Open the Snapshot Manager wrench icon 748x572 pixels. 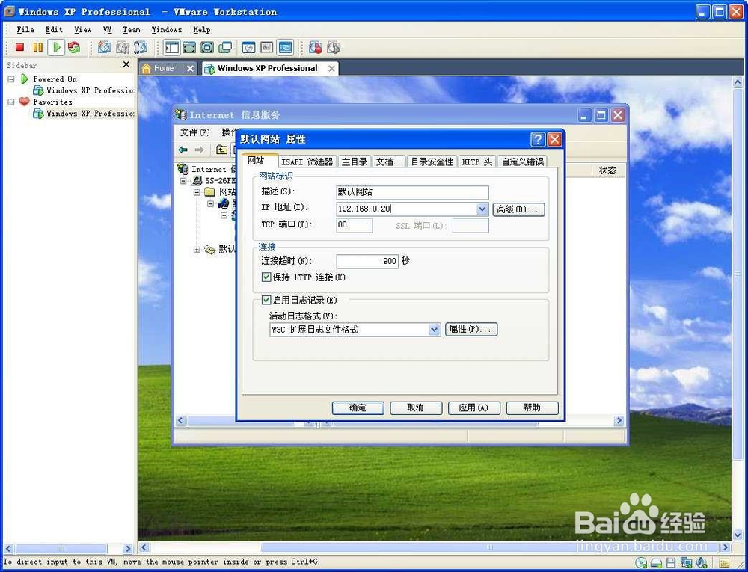(x=141, y=46)
